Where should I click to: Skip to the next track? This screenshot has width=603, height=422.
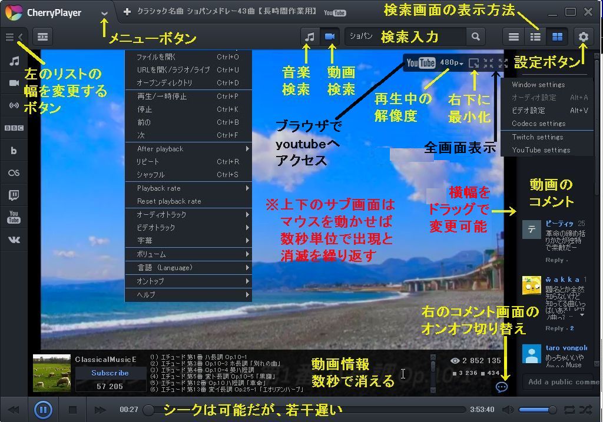click(x=100, y=410)
